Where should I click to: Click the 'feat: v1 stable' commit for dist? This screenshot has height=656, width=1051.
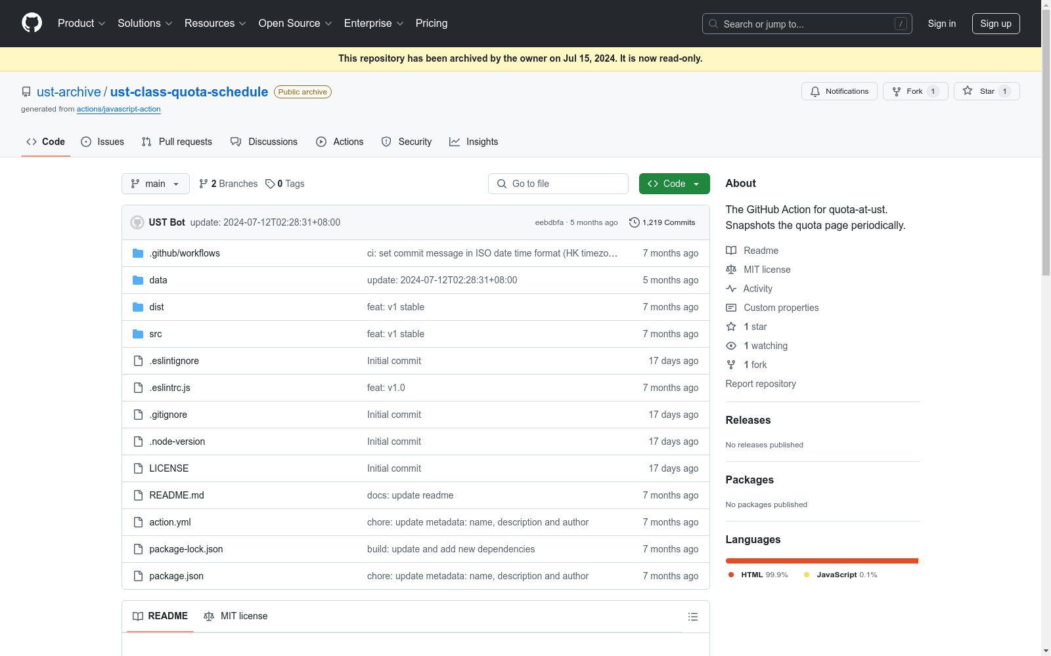click(x=395, y=307)
